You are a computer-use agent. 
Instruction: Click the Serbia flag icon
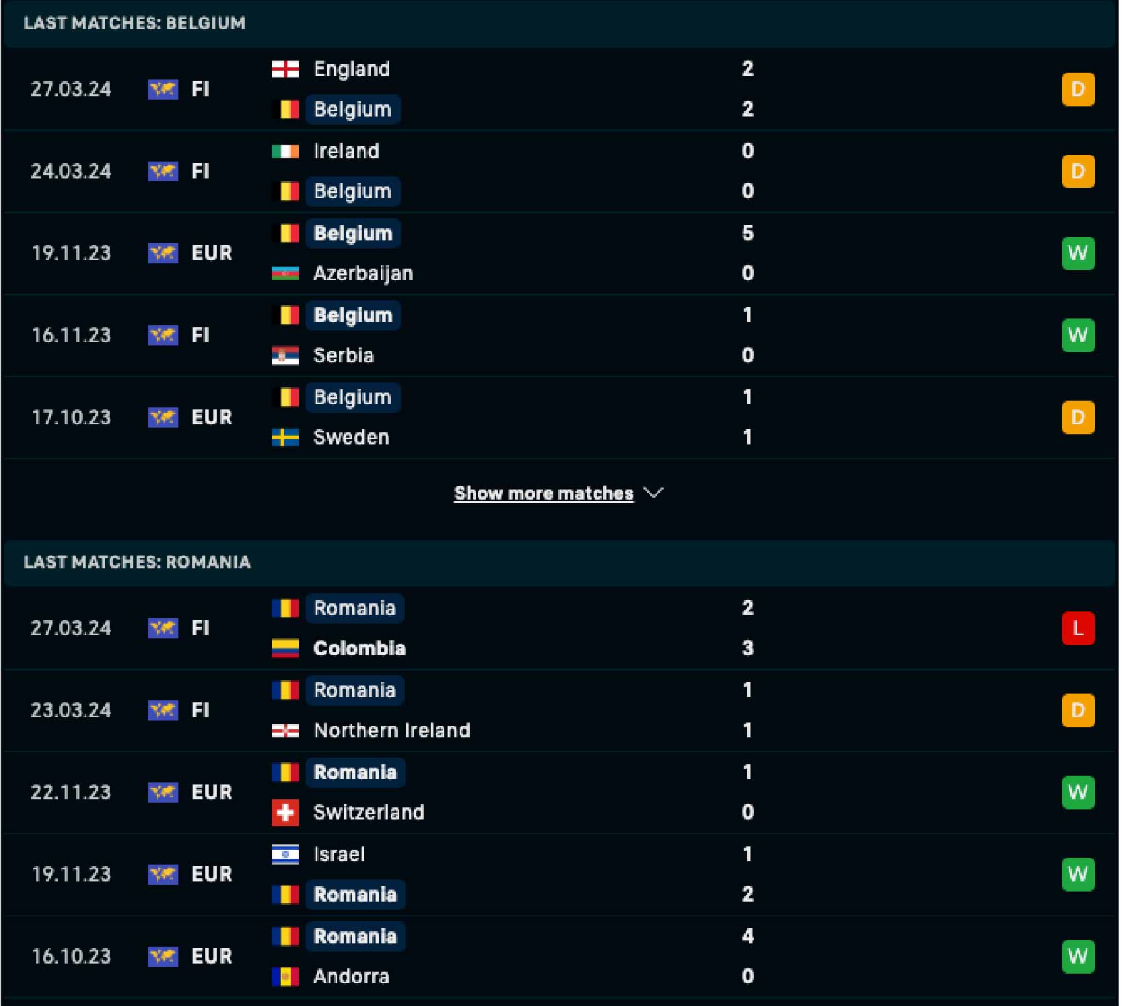(x=285, y=356)
